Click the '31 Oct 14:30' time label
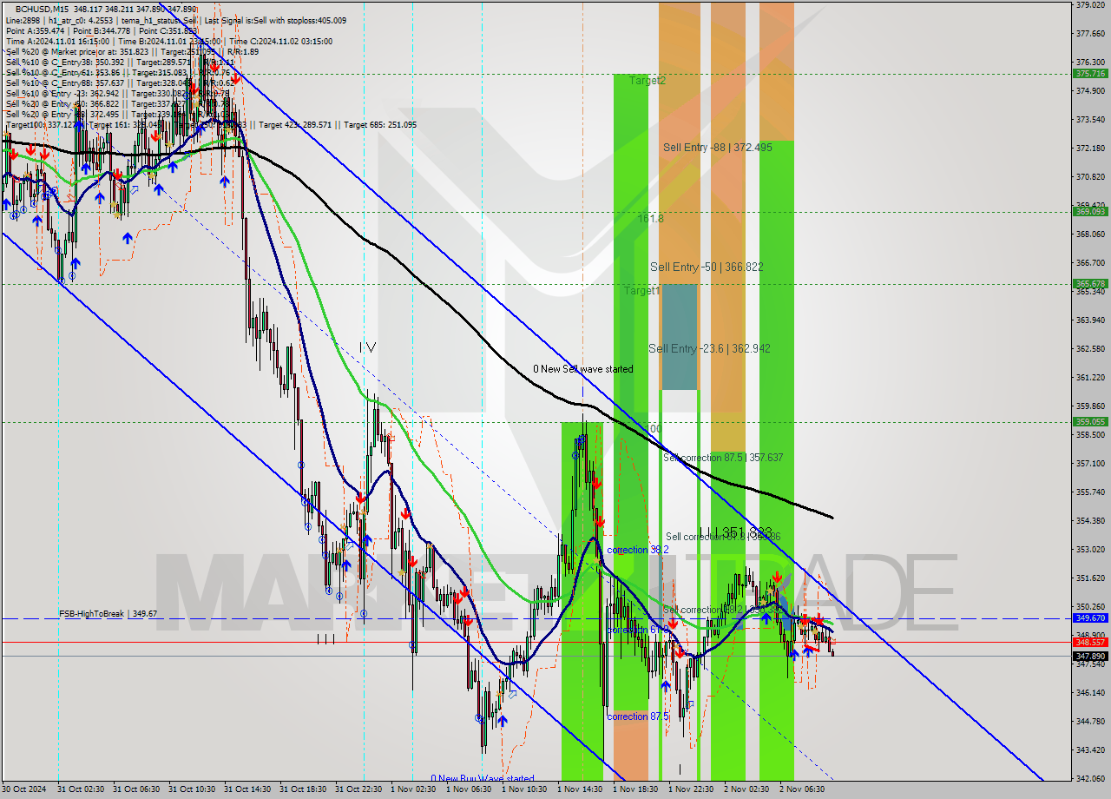The image size is (1111, 799). tap(247, 789)
